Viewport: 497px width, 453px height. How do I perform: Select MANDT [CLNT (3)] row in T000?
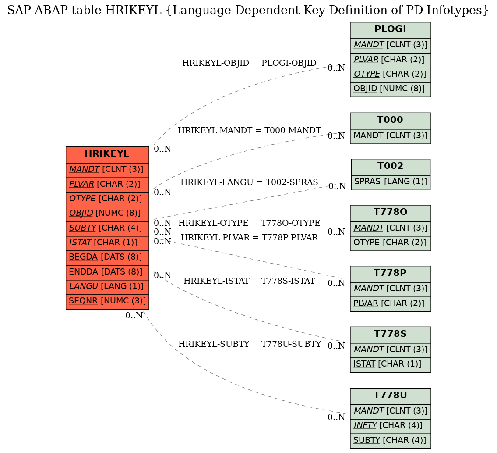pos(390,136)
